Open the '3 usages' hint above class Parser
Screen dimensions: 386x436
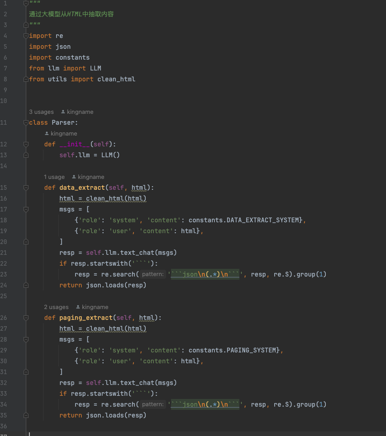click(42, 112)
